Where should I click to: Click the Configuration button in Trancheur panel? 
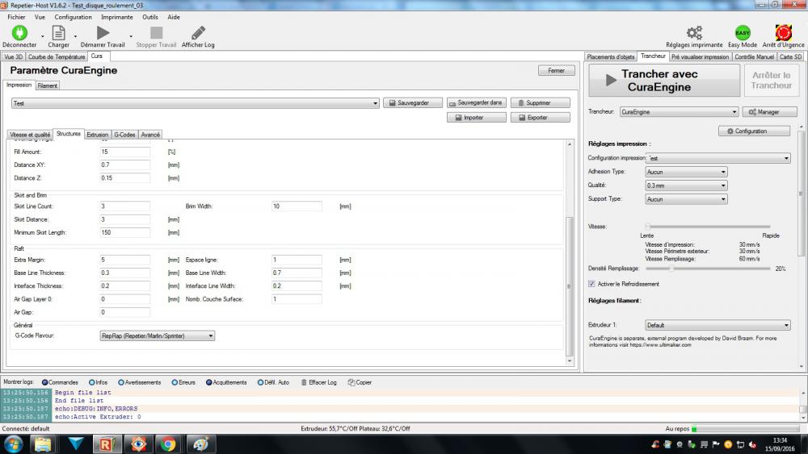(754, 131)
